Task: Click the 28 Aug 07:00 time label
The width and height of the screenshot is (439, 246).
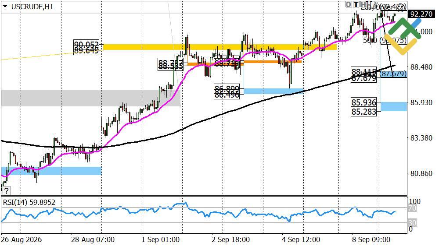Action: (x=93, y=239)
